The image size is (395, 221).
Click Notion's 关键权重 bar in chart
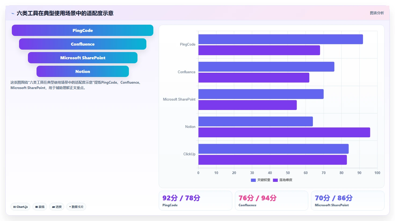(256, 121)
